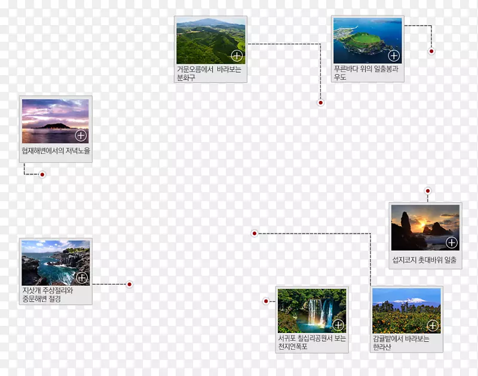Image resolution: width=478 pixels, height=376 pixels.
Task: Enlarge 천지연폭포 waterfall photo with plus icon
Action: coord(338,325)
